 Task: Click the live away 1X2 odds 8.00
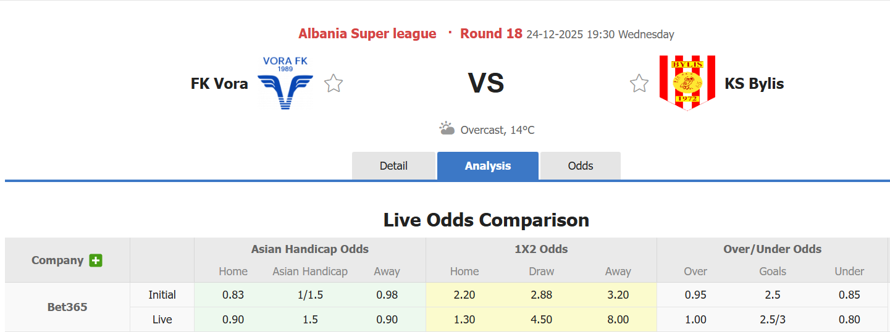pyautogui.click(x=618, y=320)
